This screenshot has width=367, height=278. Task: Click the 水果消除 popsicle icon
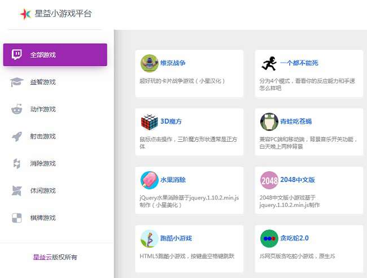click(x=149, y=180)
